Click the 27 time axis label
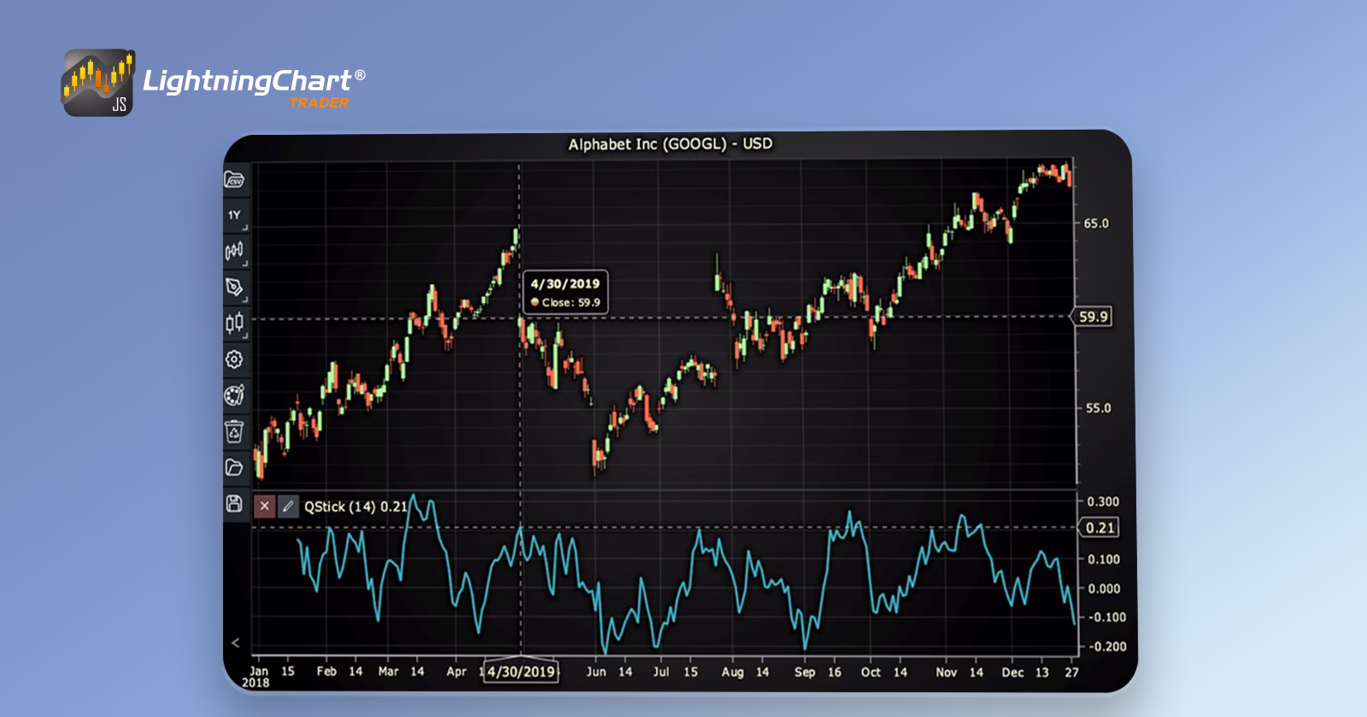 (x=1072, y=672)
